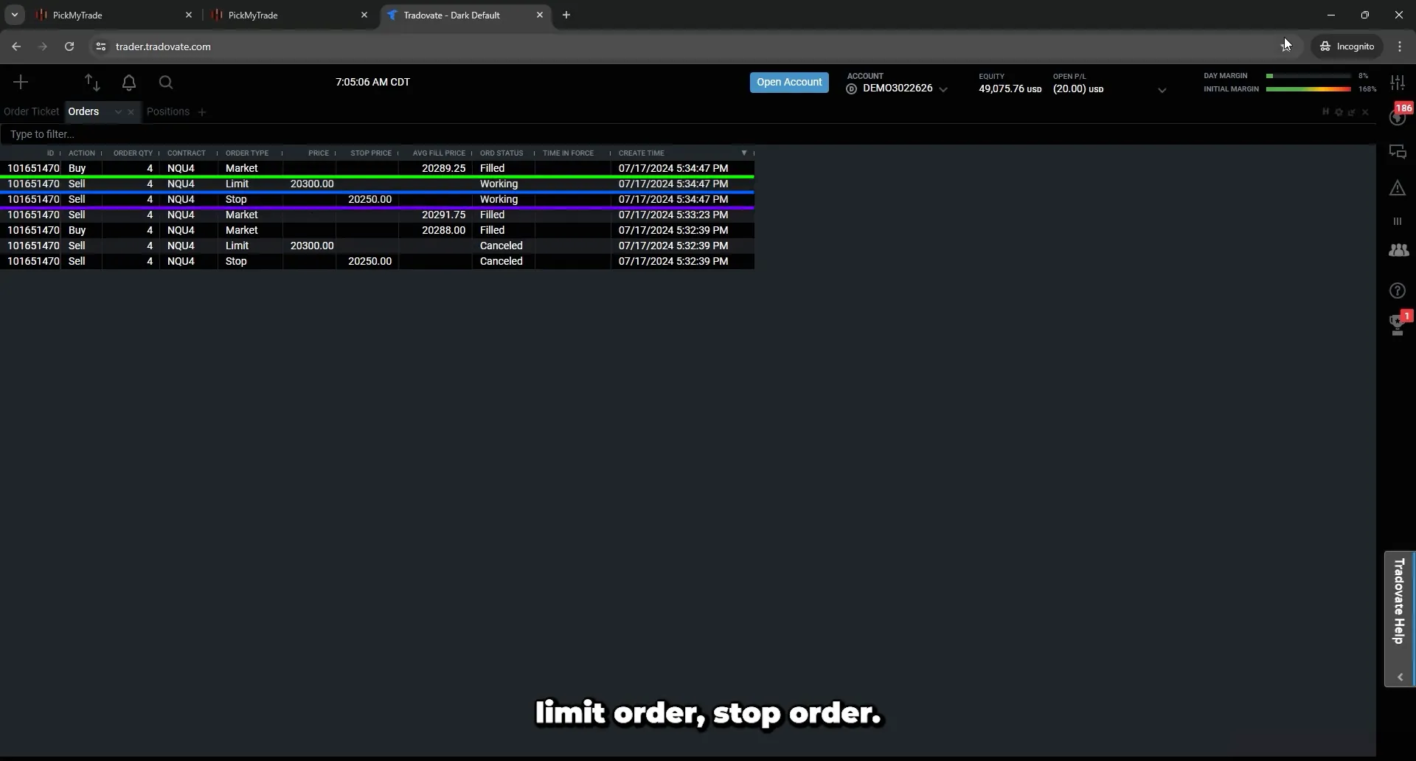
Task: Open the trophy icon with the 1 badge
Action: tap(1398, 324)
